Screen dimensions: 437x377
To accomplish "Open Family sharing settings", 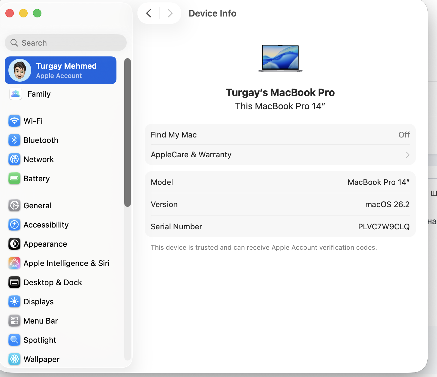I will [39, 94].
